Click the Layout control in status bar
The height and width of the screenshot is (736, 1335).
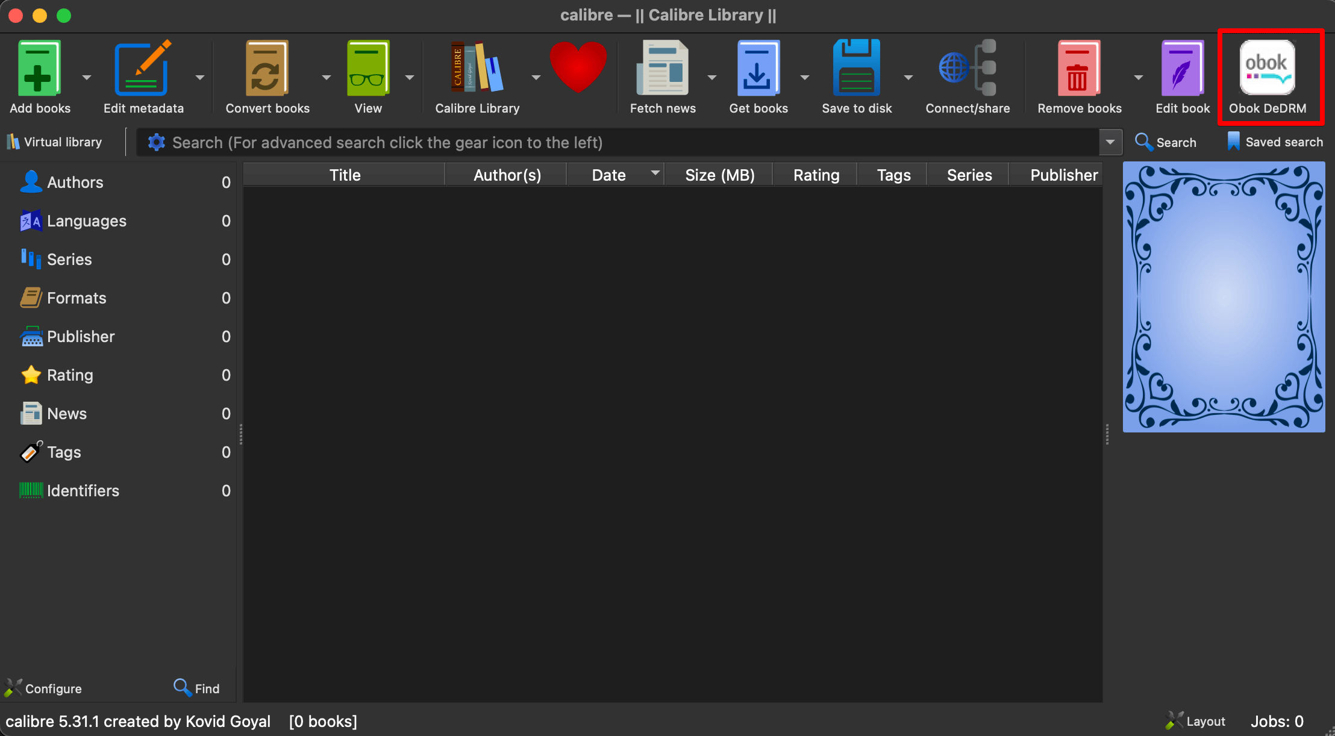[1196, 721]
